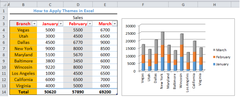Select Baltimore February value 3450

click(78, 61)
